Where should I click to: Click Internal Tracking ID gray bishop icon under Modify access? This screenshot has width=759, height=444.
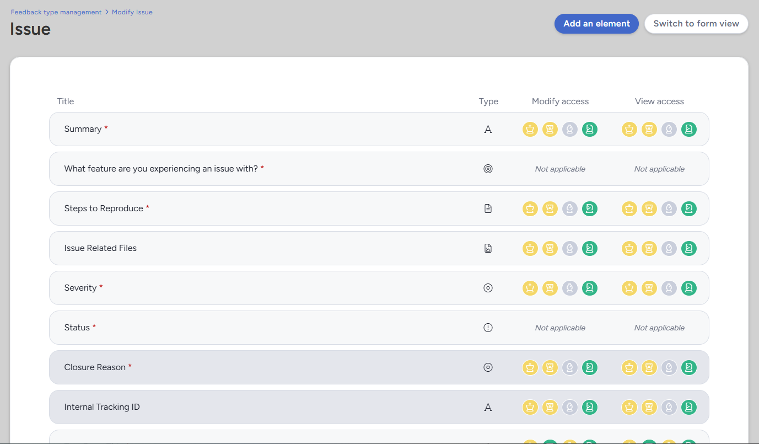(570, 407)
